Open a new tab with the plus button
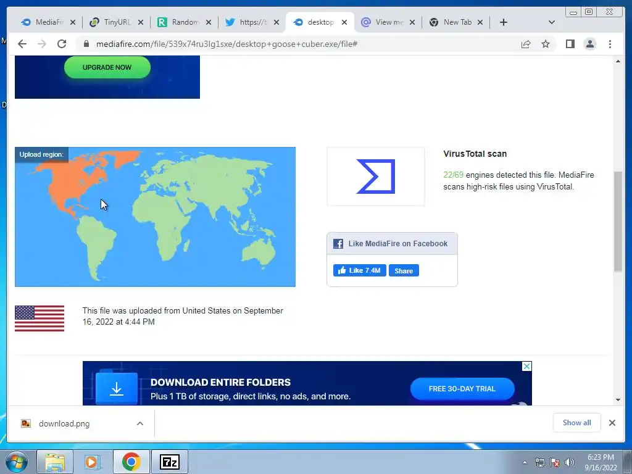Viewport: 632px width, 474px height. (503, 22)
